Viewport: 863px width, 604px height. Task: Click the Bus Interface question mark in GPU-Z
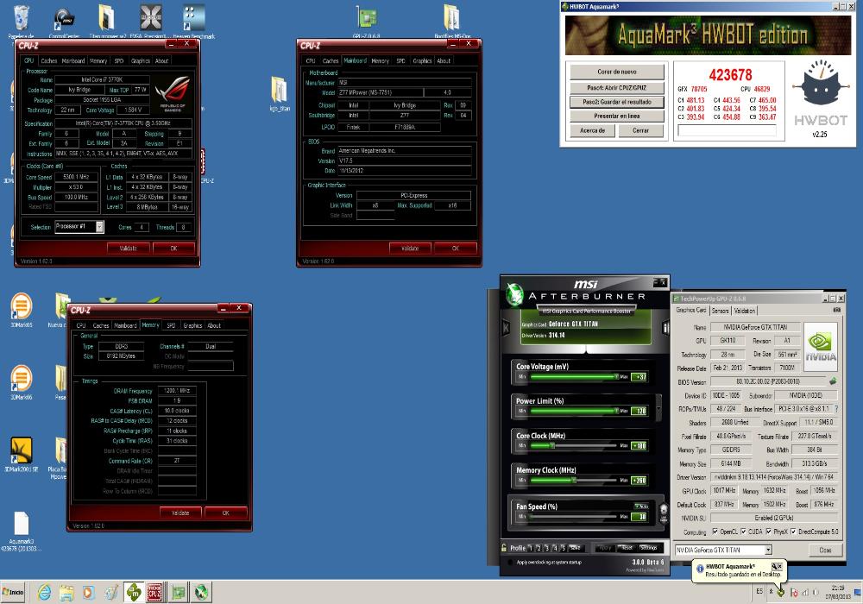836,409
